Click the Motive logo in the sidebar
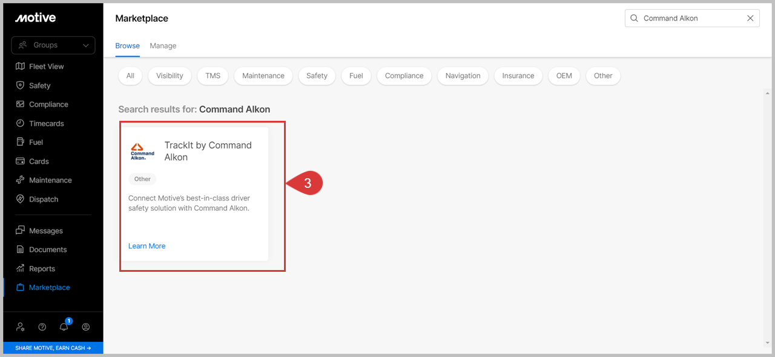Viewport: 775px width, 357px height. click(x=35, y=18)
